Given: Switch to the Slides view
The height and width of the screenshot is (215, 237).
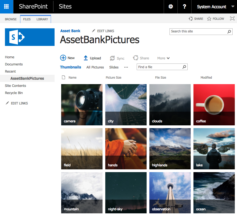Looking at the screenshot, I should click(114, 67).
